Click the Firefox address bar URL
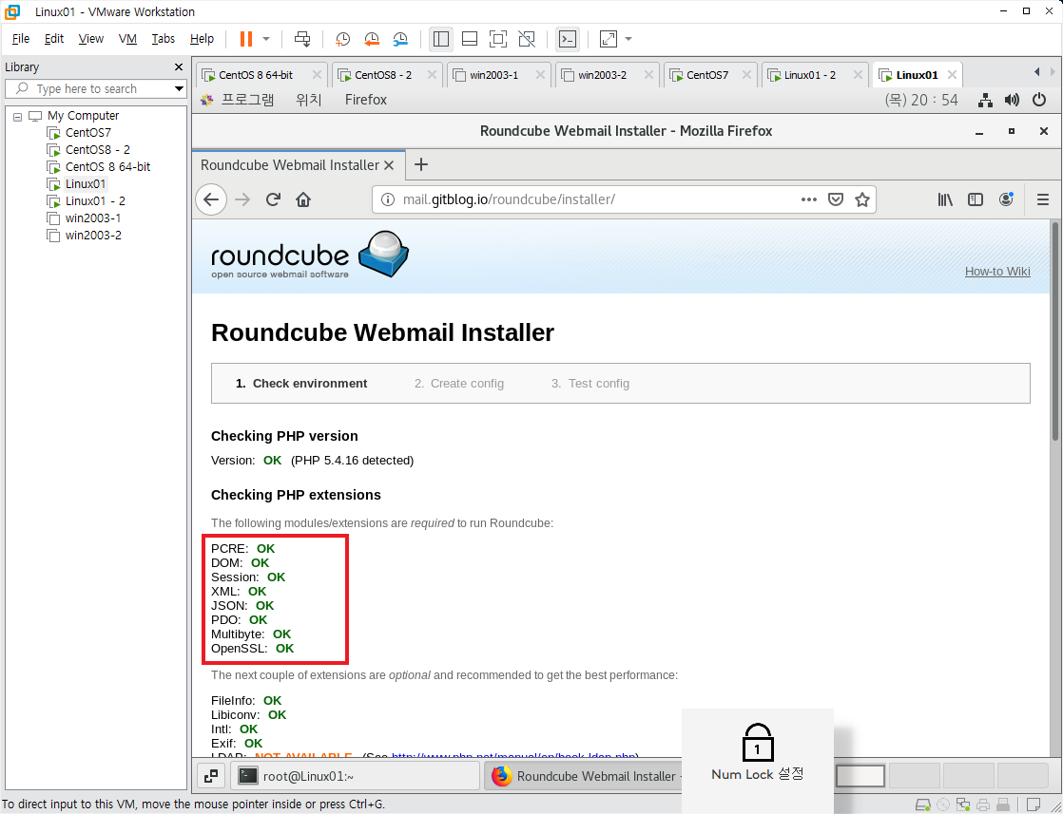 click(509, 199)
